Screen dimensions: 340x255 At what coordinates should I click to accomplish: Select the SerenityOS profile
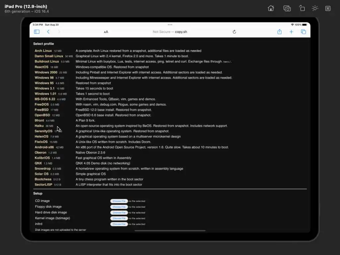coord(43,131)
